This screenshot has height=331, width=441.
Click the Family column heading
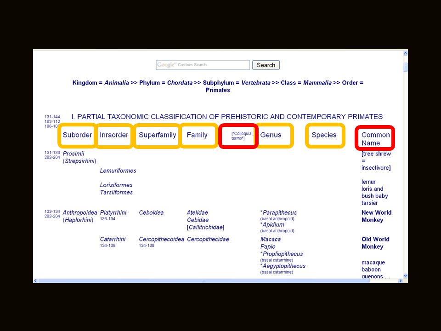pos(197,135)
